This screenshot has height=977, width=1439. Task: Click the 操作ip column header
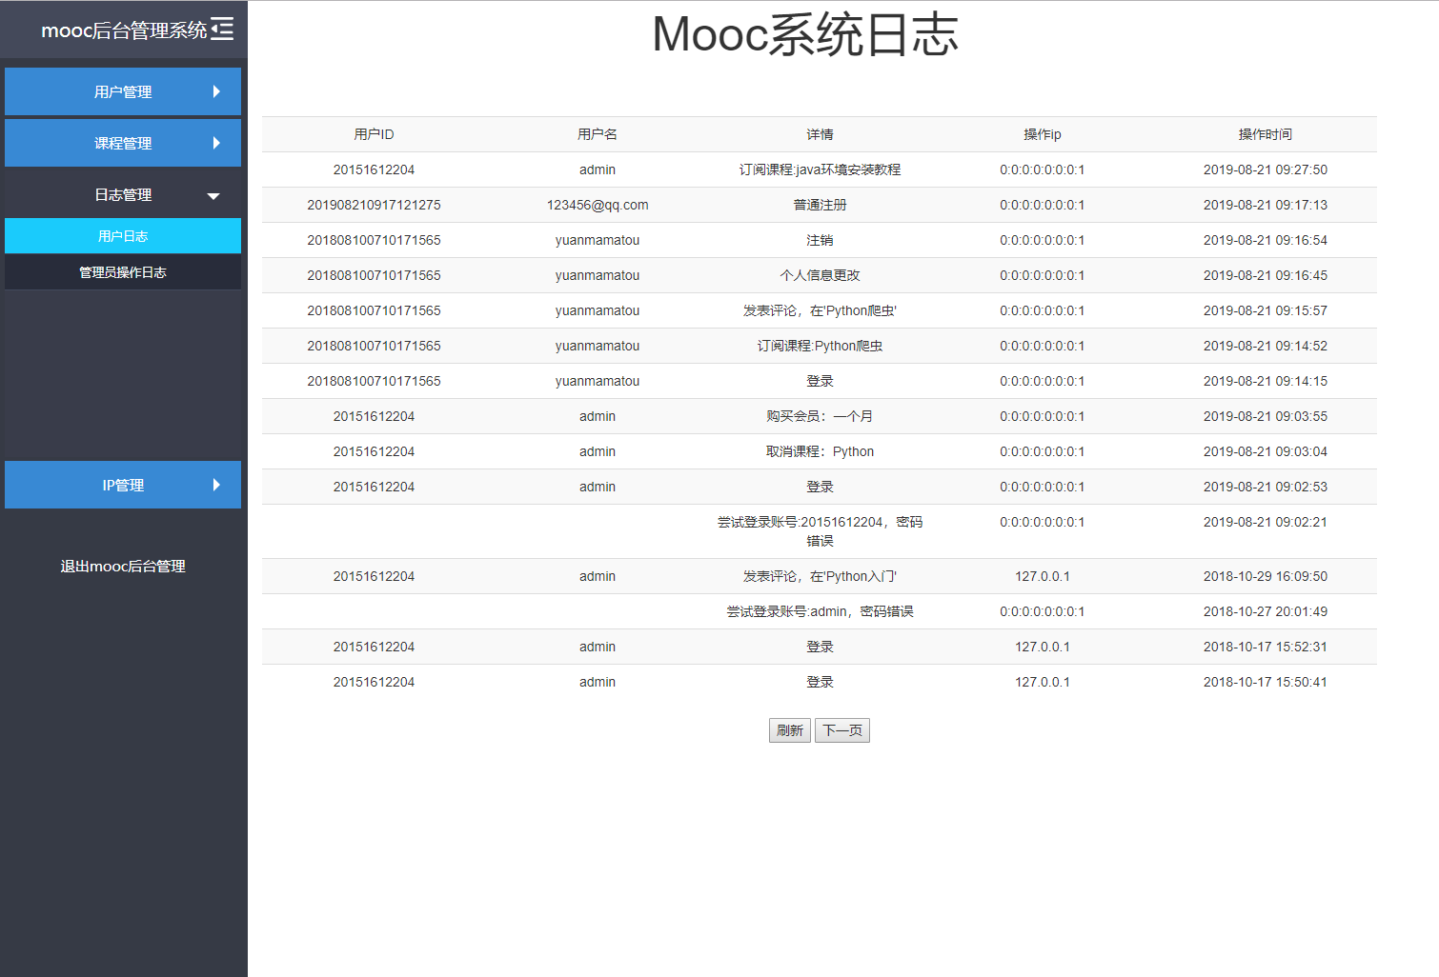[1043, 134]
